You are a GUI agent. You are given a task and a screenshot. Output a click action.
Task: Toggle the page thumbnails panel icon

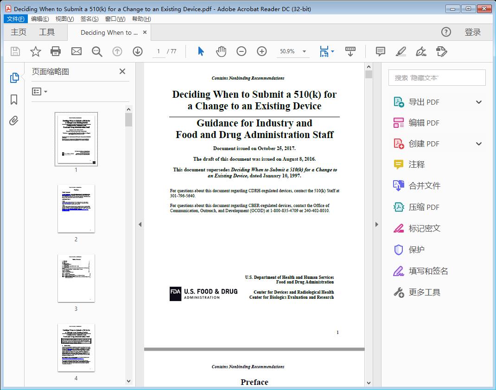coord(14,78)
